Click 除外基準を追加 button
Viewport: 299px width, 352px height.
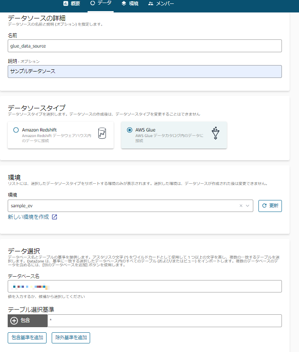point(71,338)
